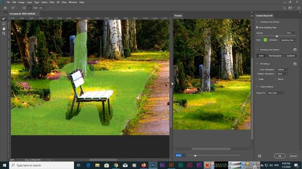Open the File menu
302x169 pixels.
pos(8,2)
